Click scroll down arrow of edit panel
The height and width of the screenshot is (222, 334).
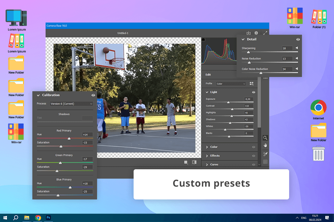259,164
